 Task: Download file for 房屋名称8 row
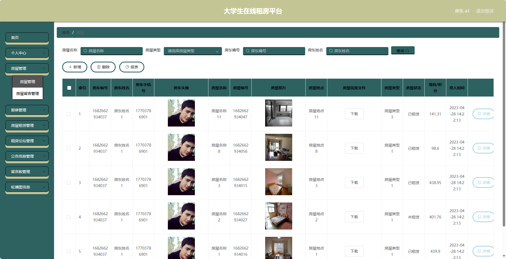[x=354, y=148]
